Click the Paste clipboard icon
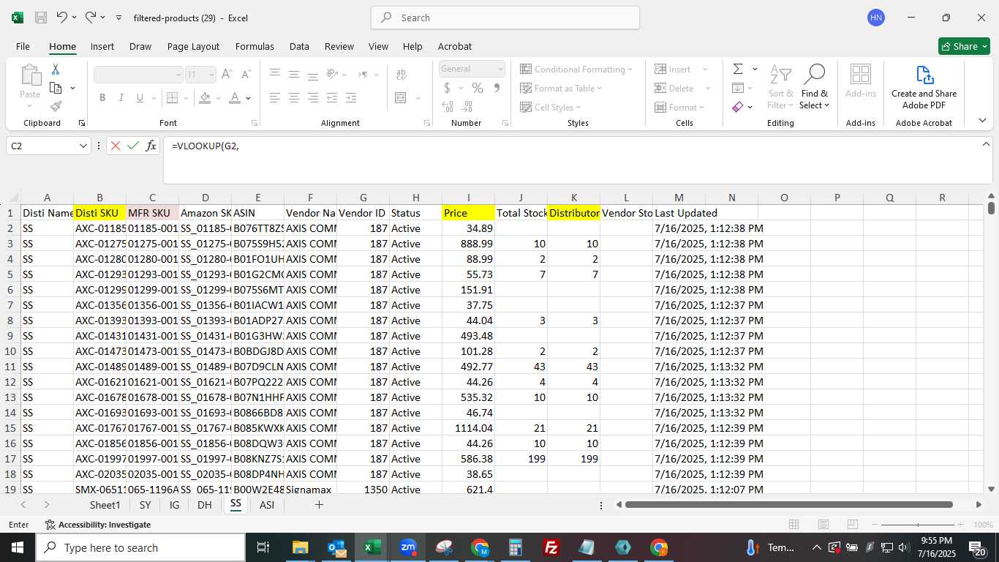 pyautogui.click(x=30, y=75)
